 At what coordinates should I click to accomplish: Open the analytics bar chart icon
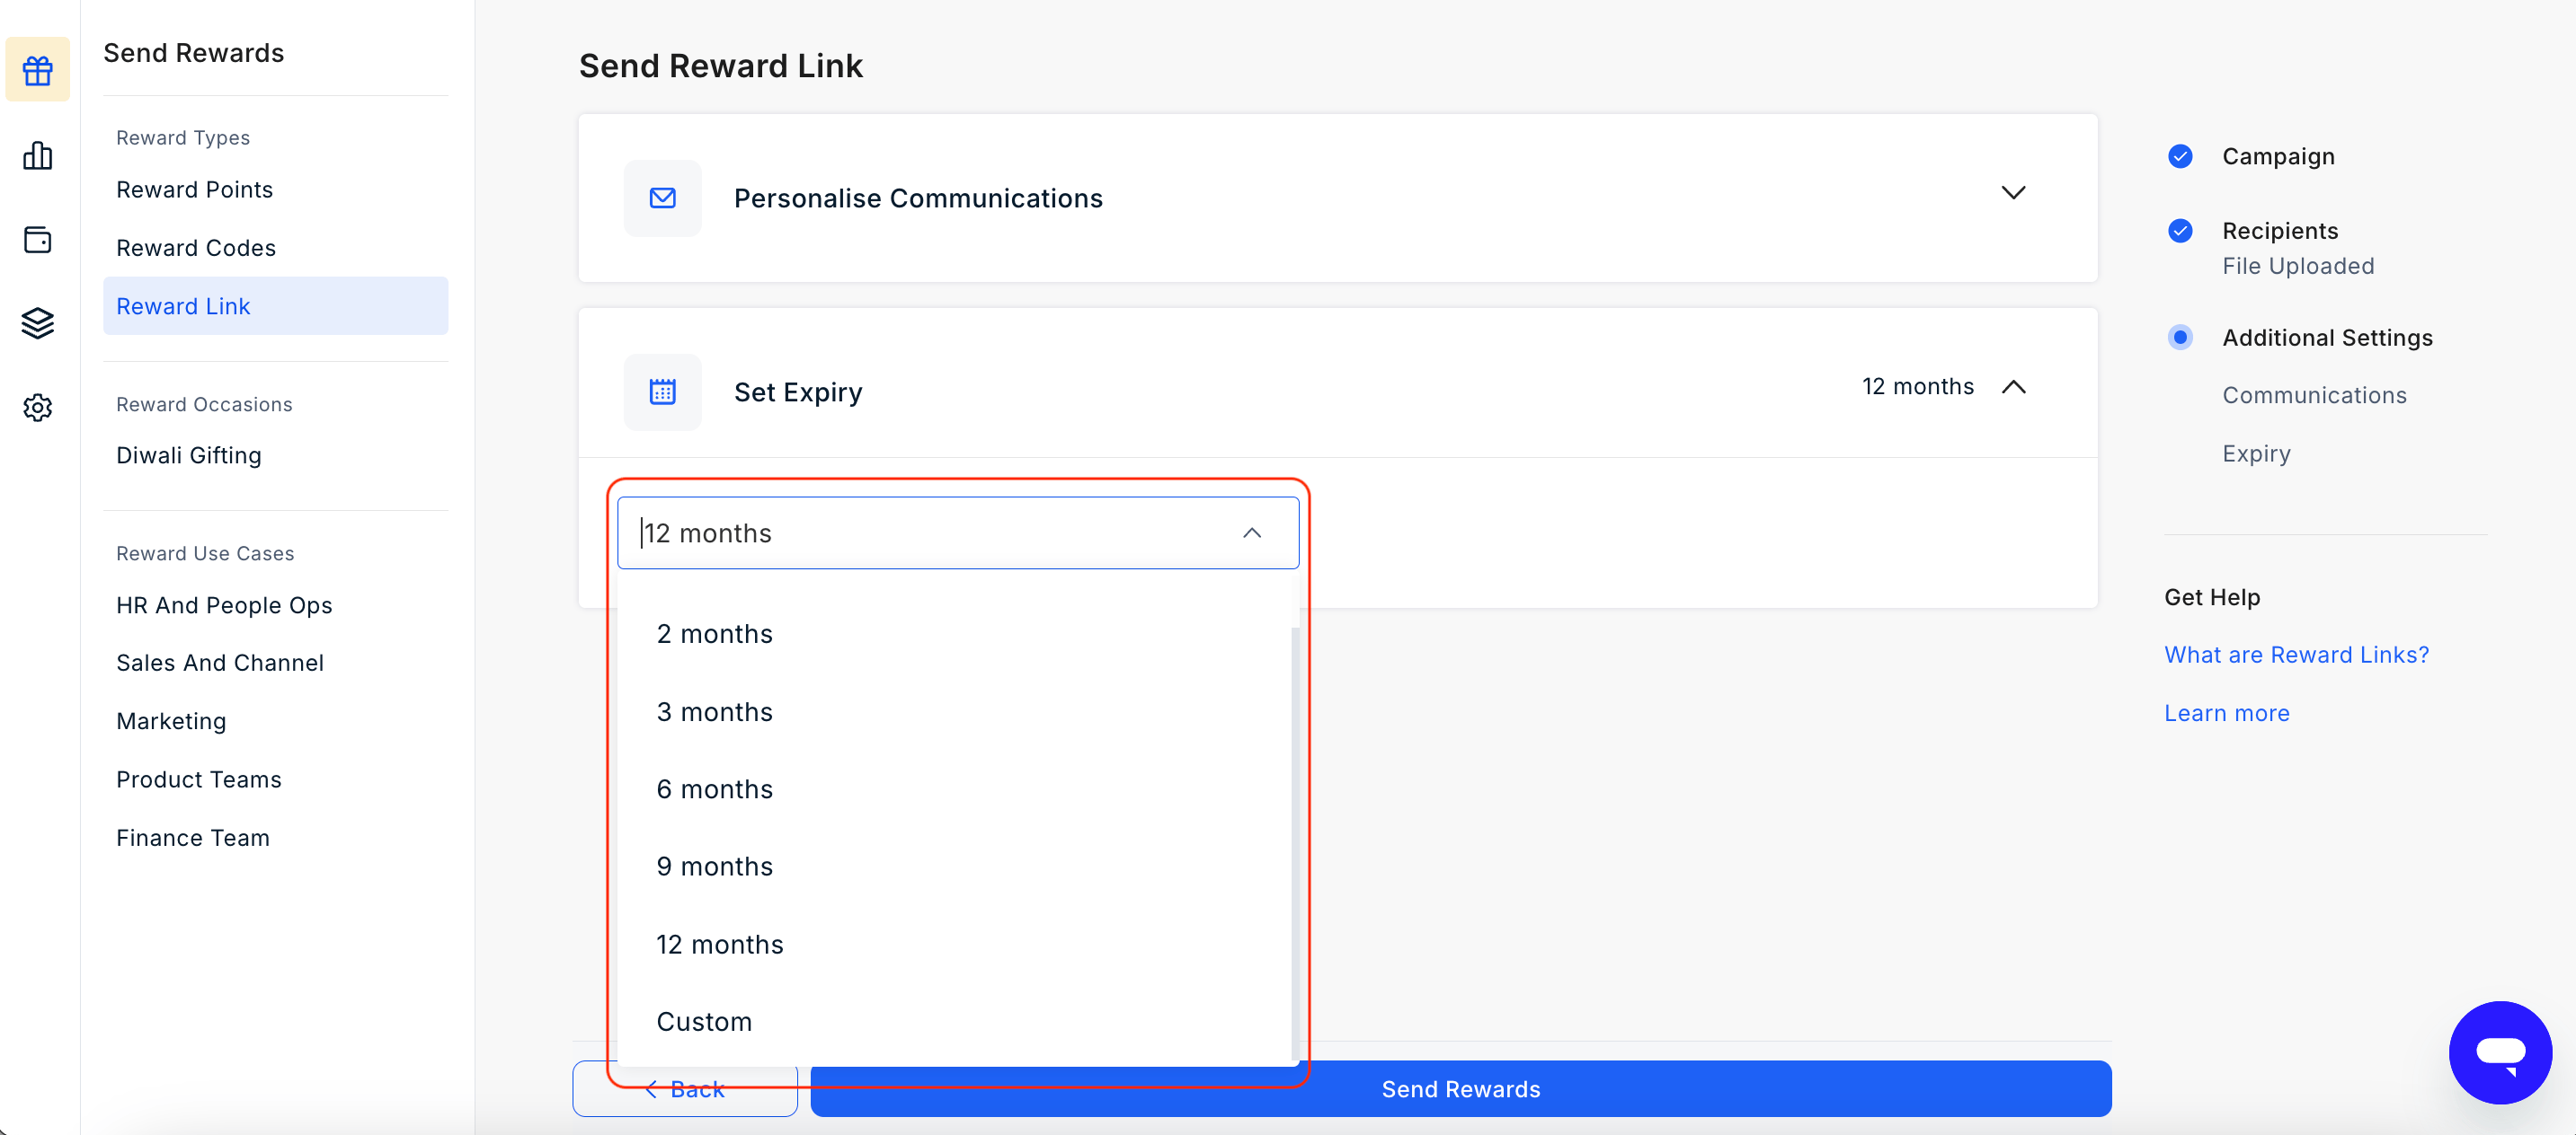tap(37, 154)
